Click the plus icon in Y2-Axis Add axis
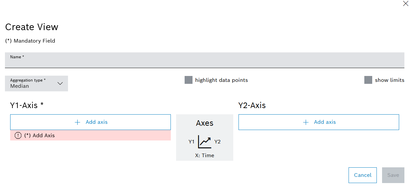 tap(306, 122)
